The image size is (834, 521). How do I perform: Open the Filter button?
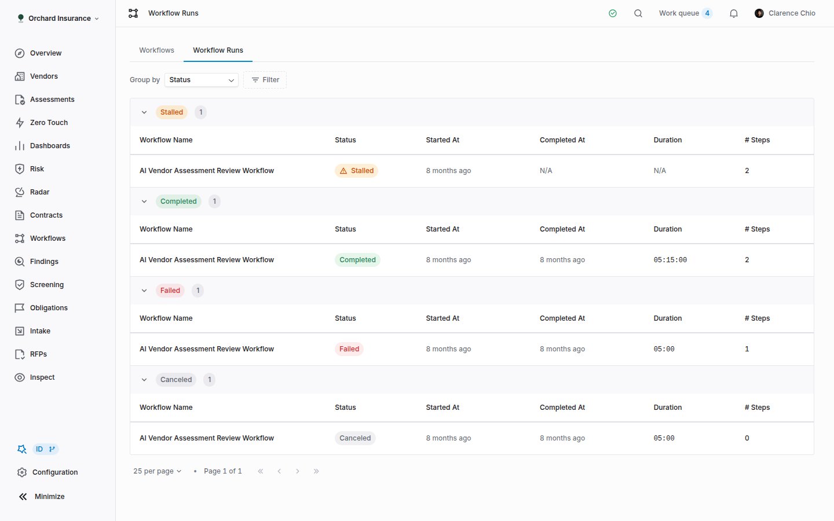(x=265, y=80)
